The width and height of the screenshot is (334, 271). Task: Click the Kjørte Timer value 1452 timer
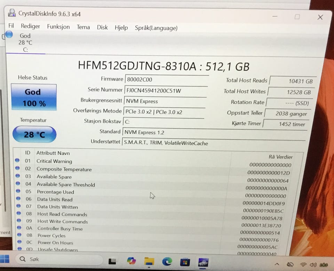coord(286,124)
